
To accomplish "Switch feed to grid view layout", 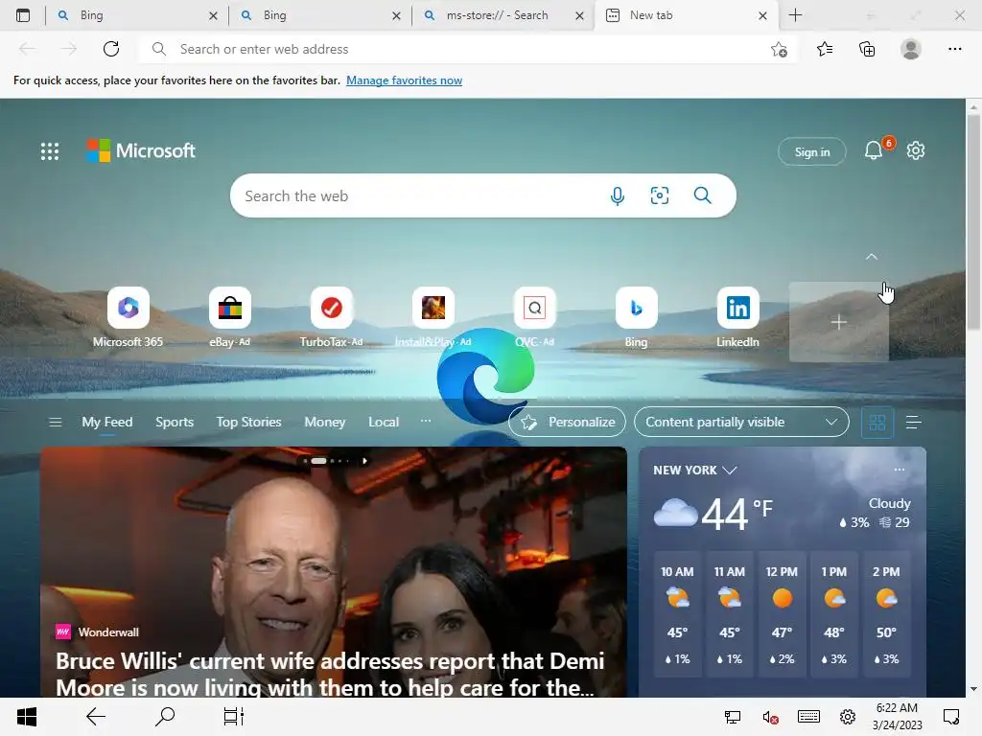I will click(877, 423).
